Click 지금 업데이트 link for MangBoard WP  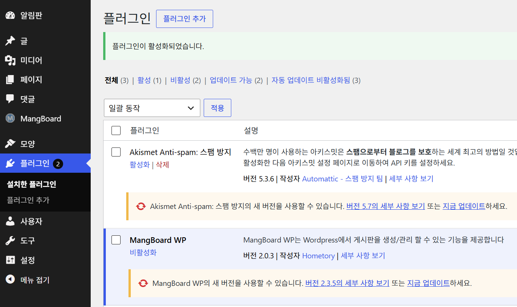pos(428,283)
